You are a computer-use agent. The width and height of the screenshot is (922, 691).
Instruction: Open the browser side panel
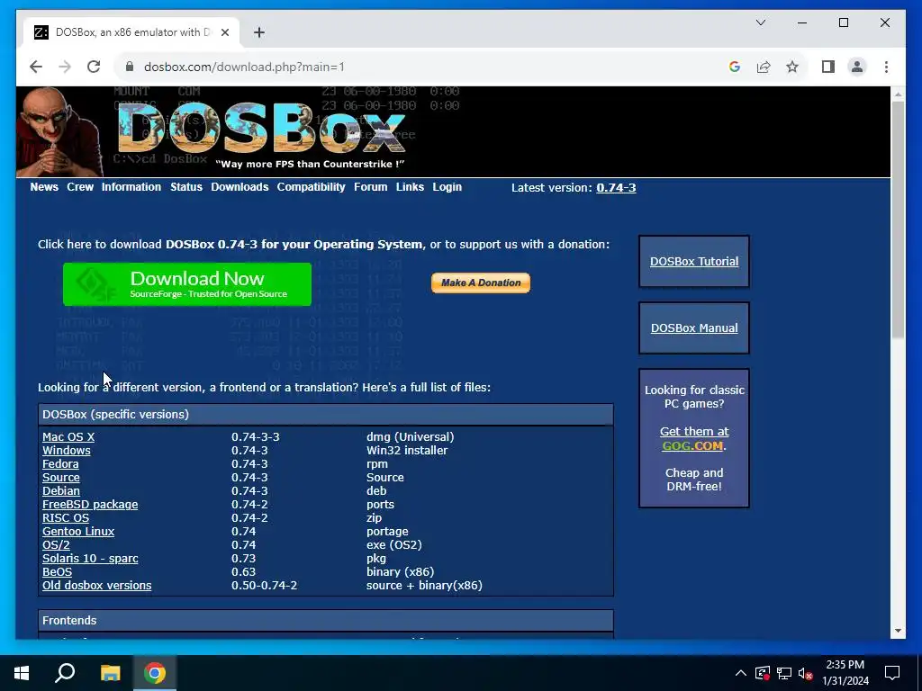pyautogui.click(x=828, y=67)
